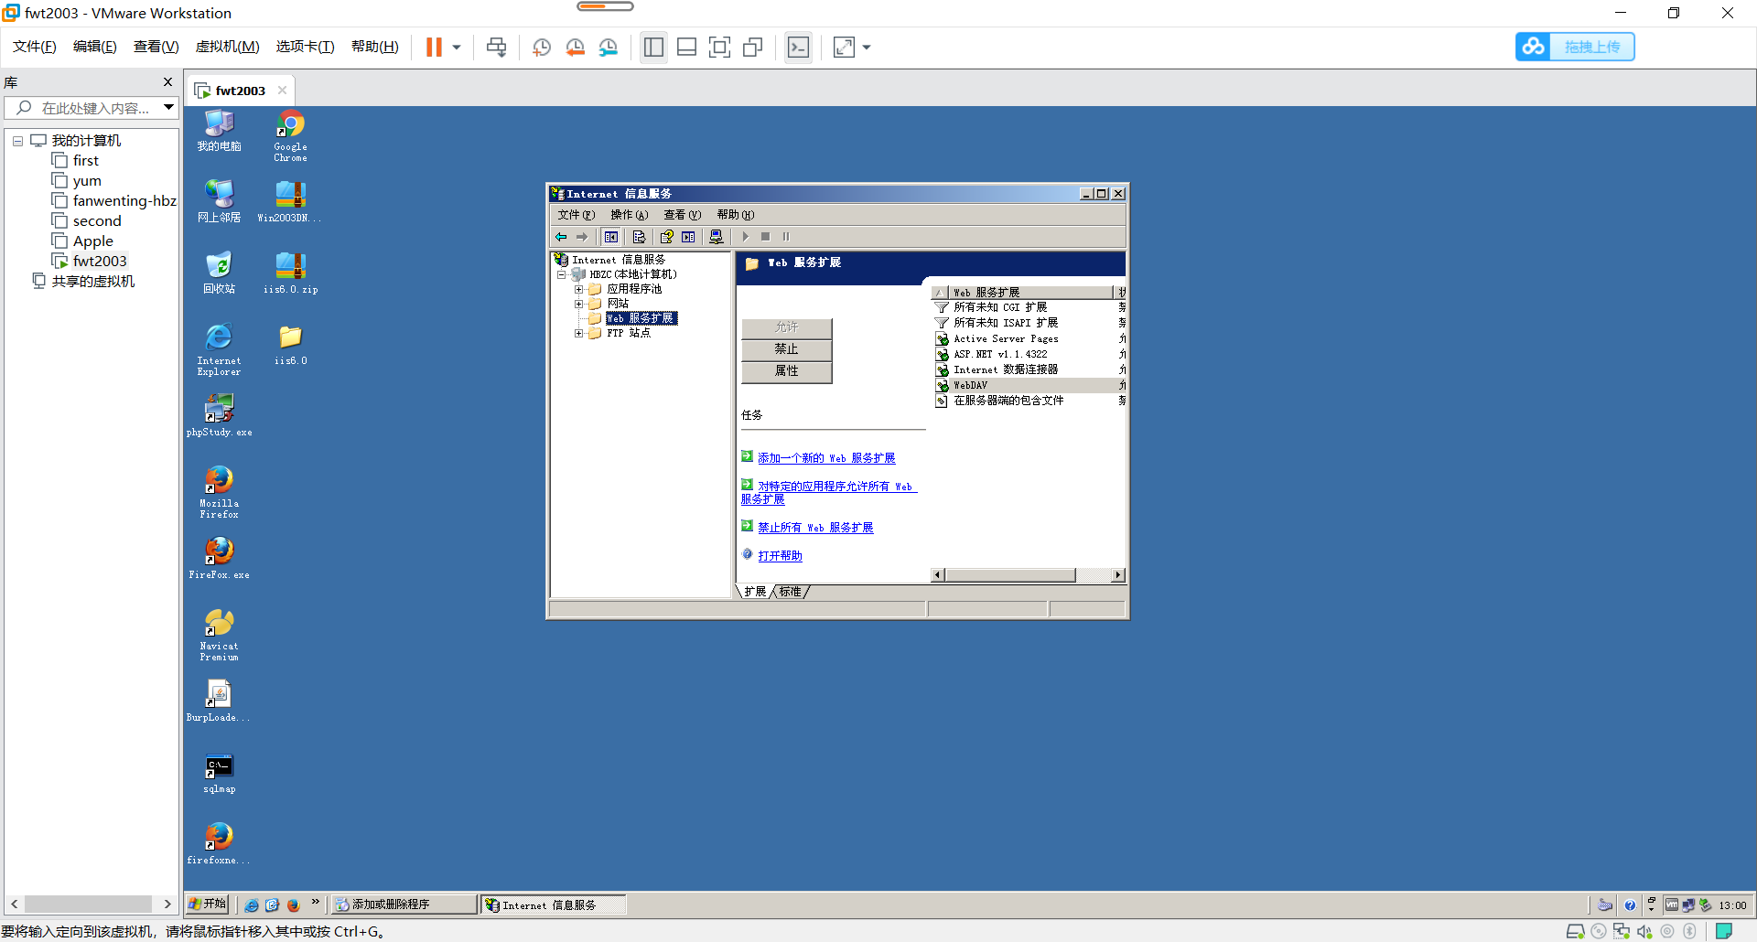Pause the virtual machine with the orange pause icon

tap(434, 48)
